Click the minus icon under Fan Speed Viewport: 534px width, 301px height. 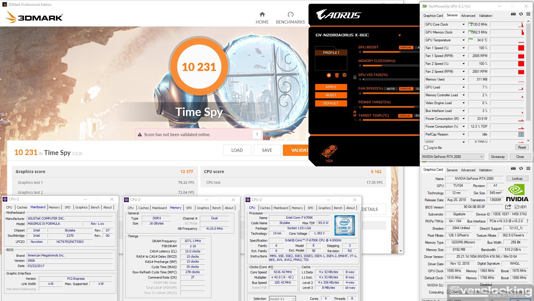pos(360,93)
